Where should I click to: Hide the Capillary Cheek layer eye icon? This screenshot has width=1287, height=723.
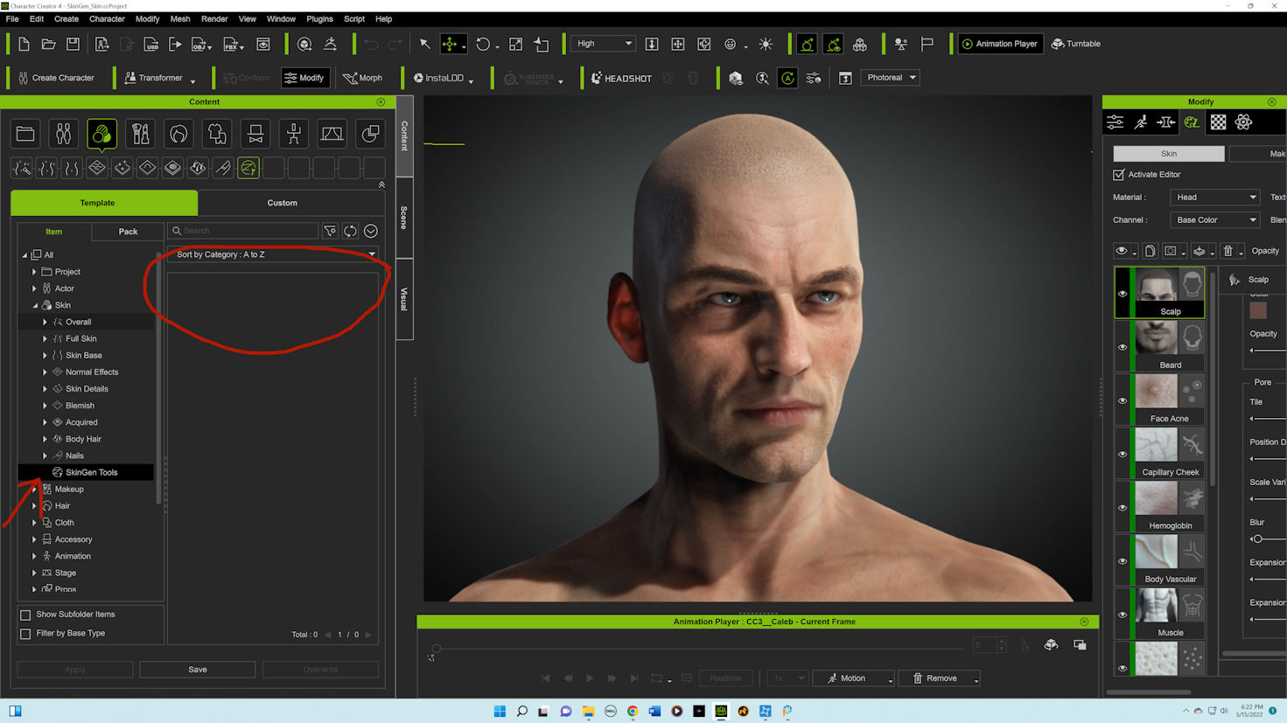tap(1123, 454)
